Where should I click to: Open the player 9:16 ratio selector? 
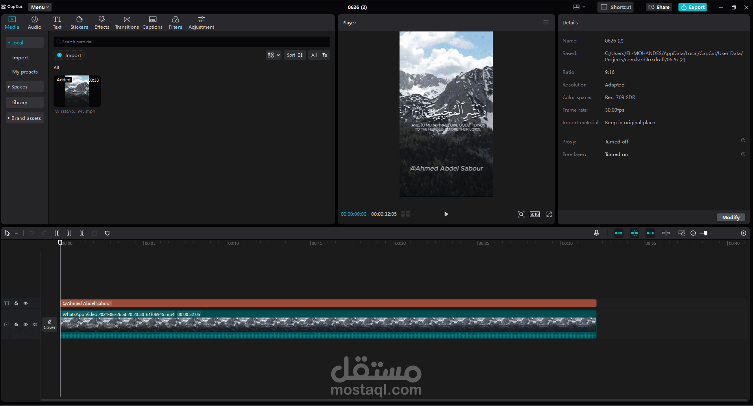point(535,214)
